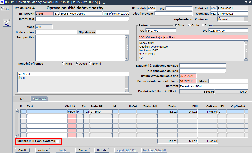Select Osoba radio in Partner section
This screenshot has height=153, width=252.
189,25
